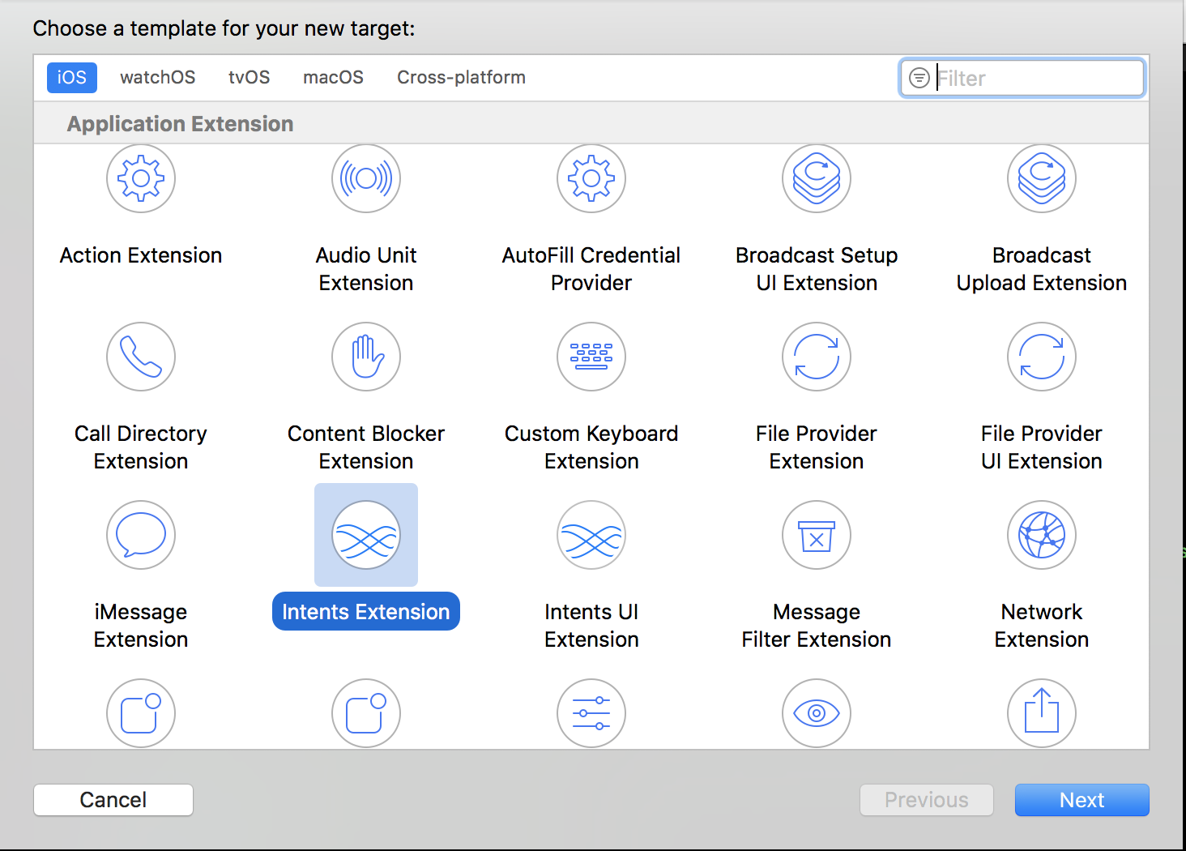Click Broadcast Setup UI Extension label
Viewport: 1186px width, 851px height.
pyautogui.click(x=817, y=269)
